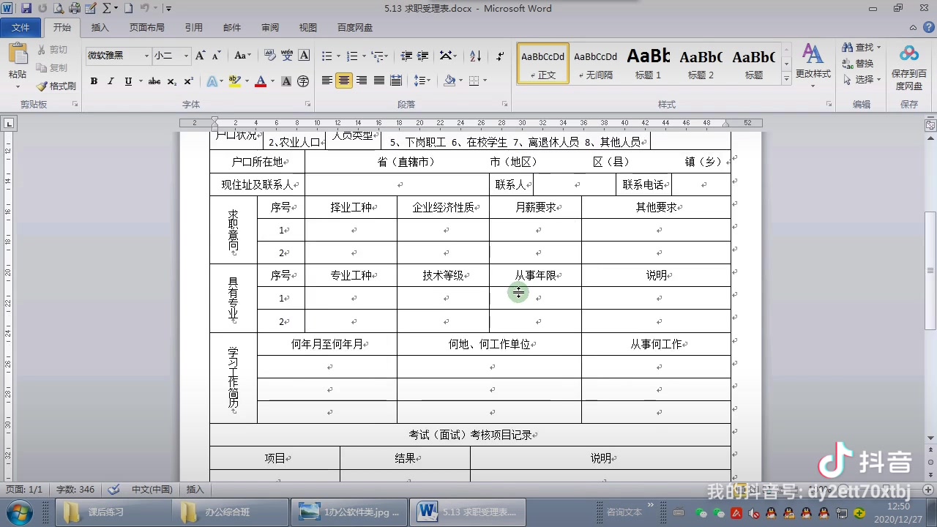Click the Superscript icon
Image resolution: width=937 pixels, height=527 pixels.
(x=188, y=81)
